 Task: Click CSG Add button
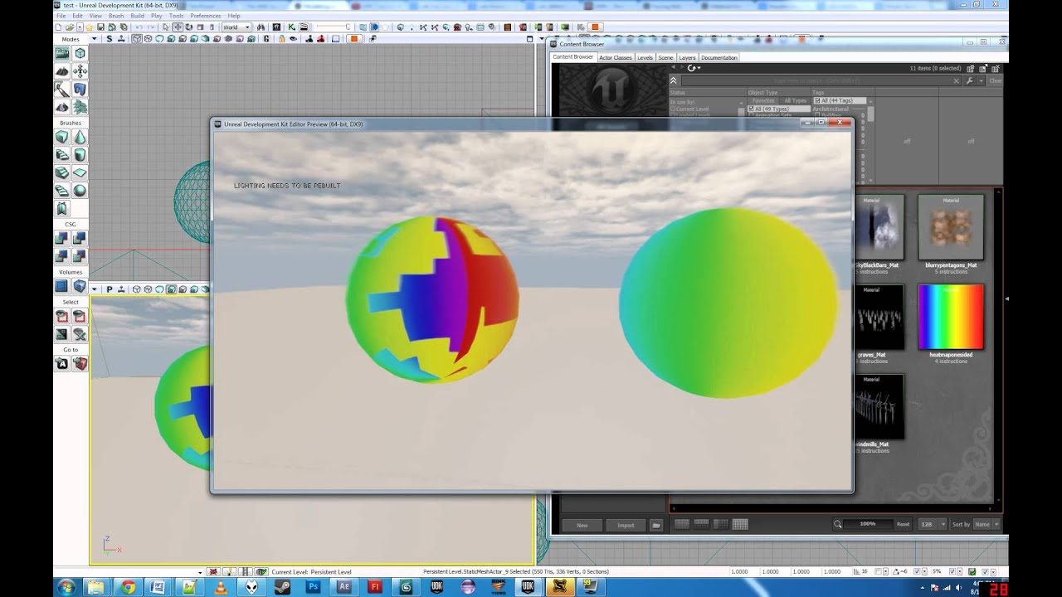(x=62, y=238)
